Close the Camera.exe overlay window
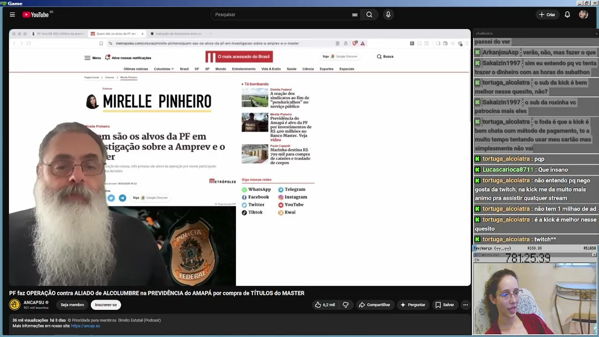This screenshot has width=599, height=337. [x=594, y=255]
